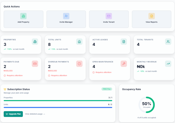Click the ₦800,000 overdue amount
Viewport: 175px width, 123px height.
53,71
